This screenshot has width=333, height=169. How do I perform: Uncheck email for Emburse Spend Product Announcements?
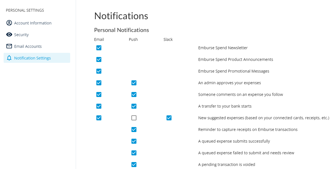pos(99,59)
